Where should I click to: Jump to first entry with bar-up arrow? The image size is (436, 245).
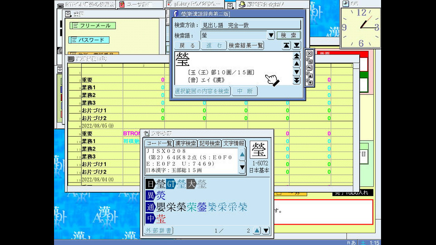[x=287, y=45]
